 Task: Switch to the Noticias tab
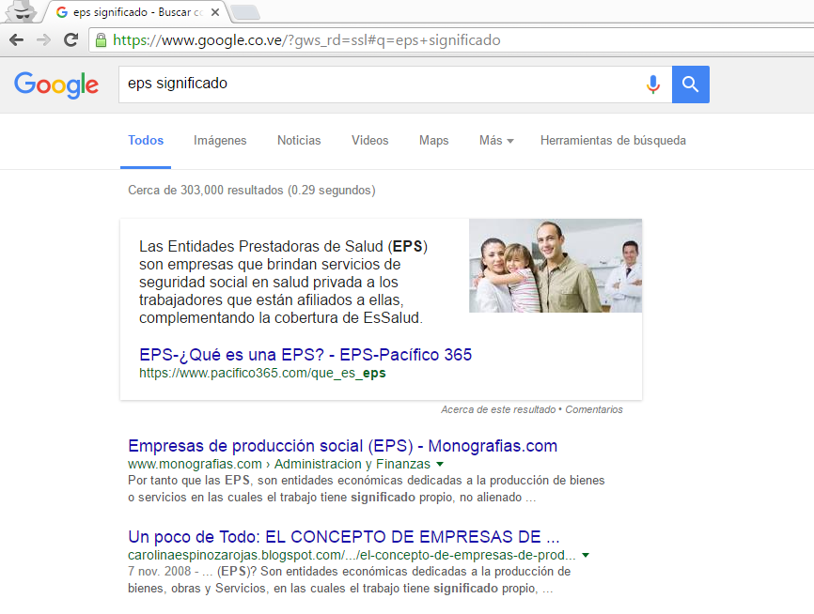click(299, 141)
